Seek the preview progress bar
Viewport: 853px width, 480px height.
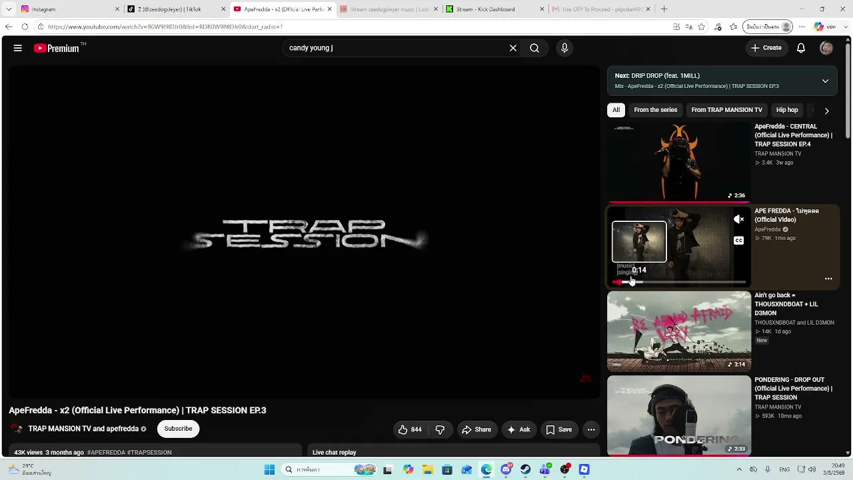click(x=679, y=282)
